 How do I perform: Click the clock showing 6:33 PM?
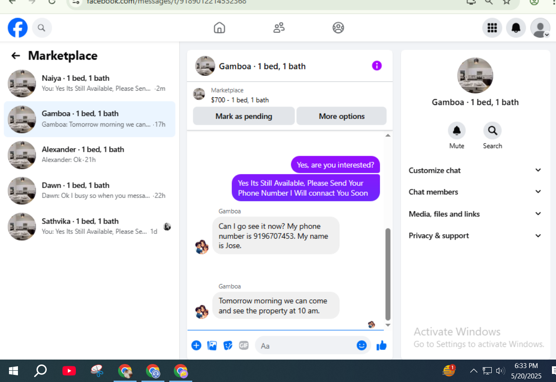coord(526,366)
